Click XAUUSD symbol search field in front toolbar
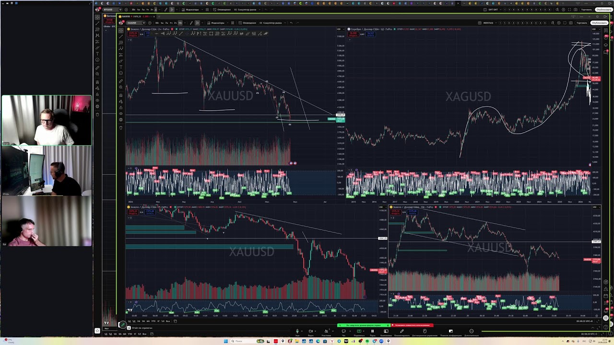This screenshot has width=614, height=345. (134, 23)
